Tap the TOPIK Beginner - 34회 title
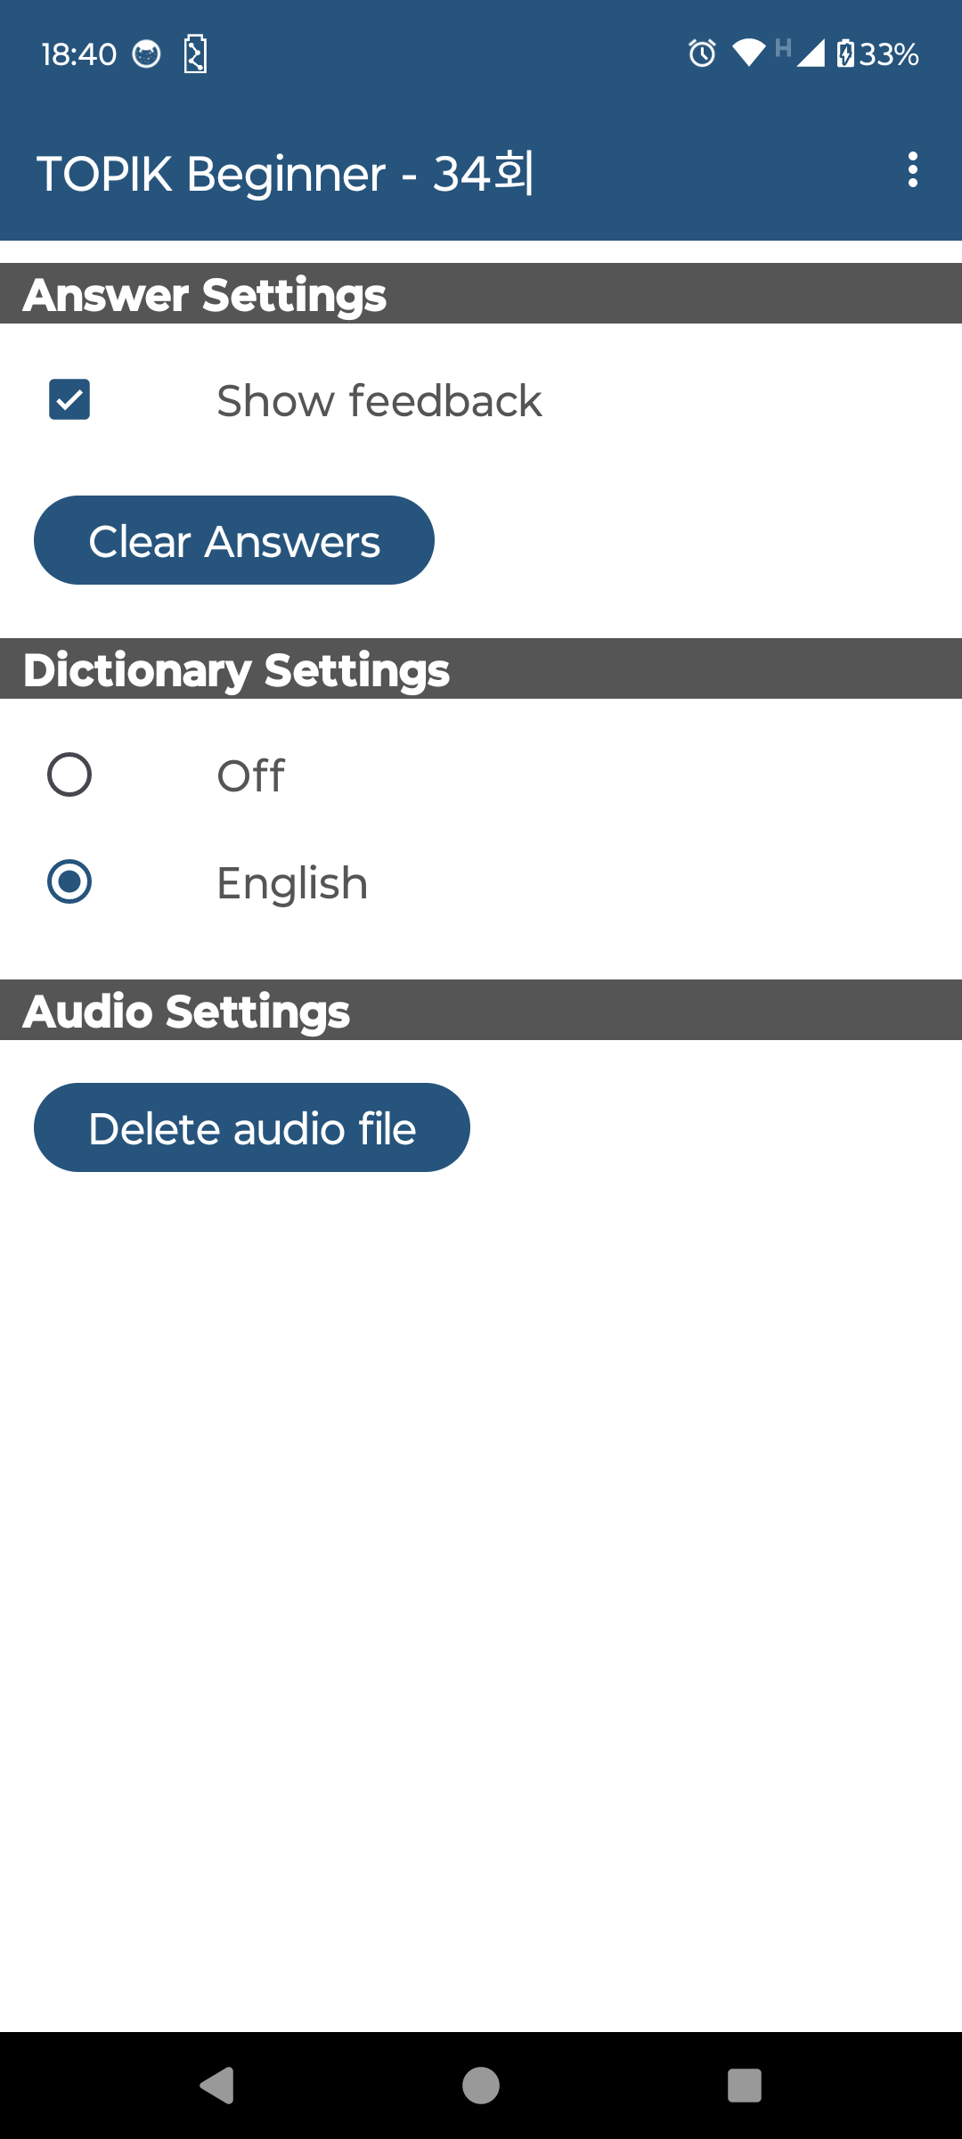 [x=285, y=173]
